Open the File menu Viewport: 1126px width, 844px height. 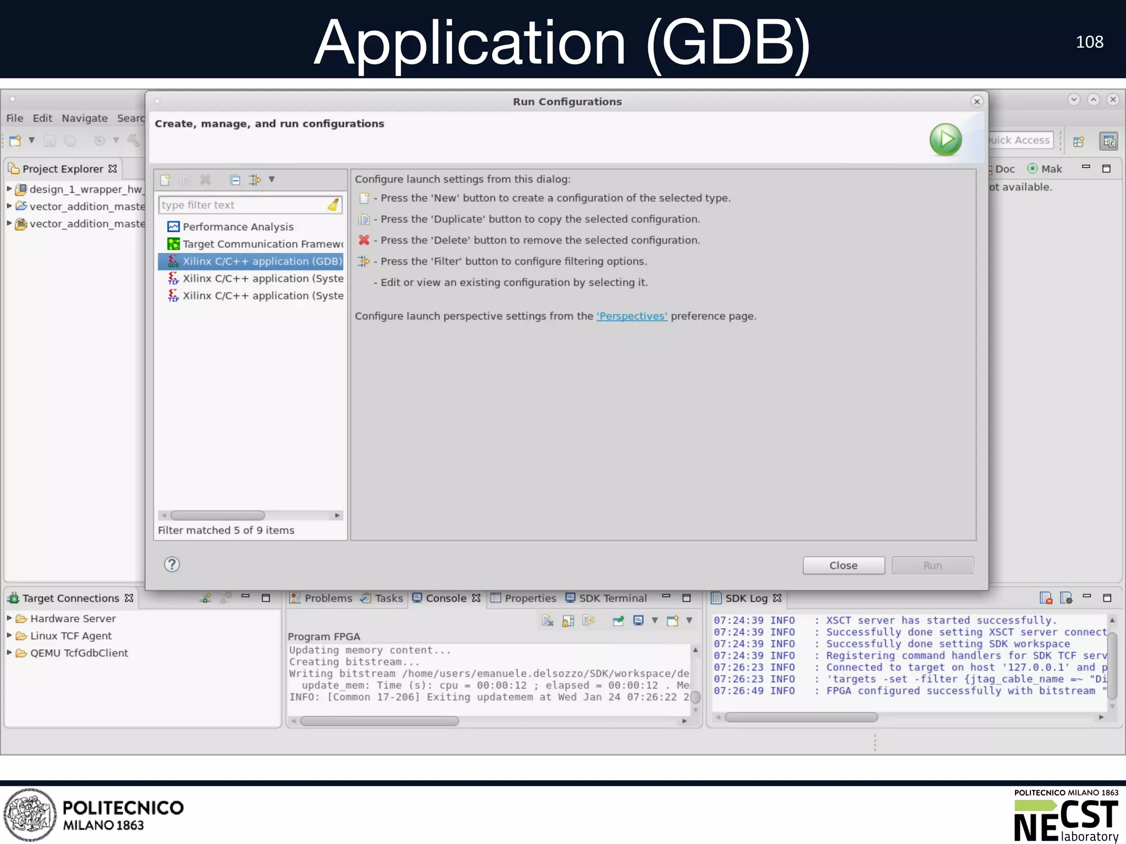click(x=15, y=118)
